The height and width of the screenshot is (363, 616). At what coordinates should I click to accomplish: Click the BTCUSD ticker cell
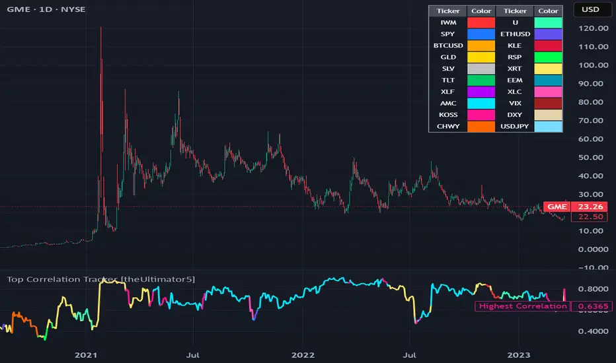tap(448, 46)
